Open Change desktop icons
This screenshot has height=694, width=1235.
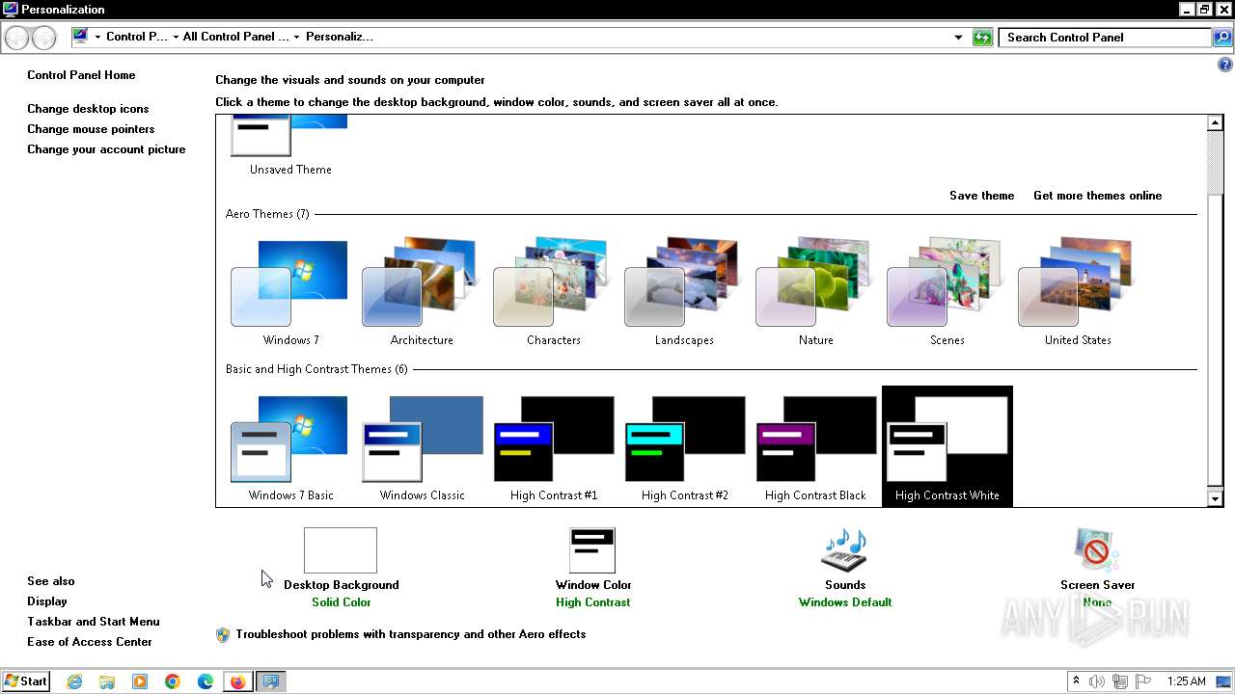[88, 109]
